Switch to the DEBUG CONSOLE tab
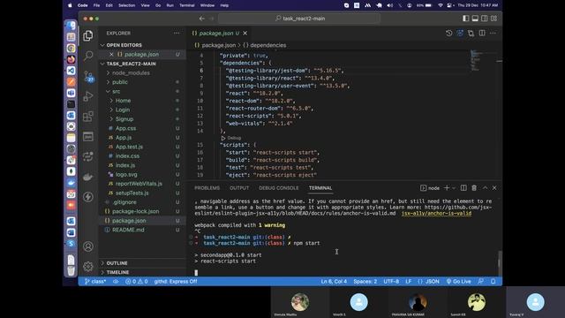The height and width of the screenshot is (318, 565). pyautogui.click(x=279, y=188)
